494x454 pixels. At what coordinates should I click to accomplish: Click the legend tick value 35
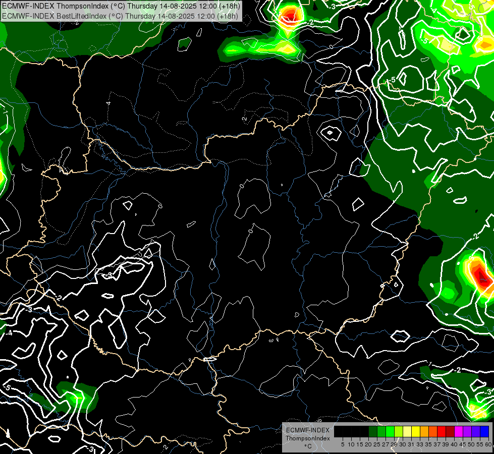[428, 444]
